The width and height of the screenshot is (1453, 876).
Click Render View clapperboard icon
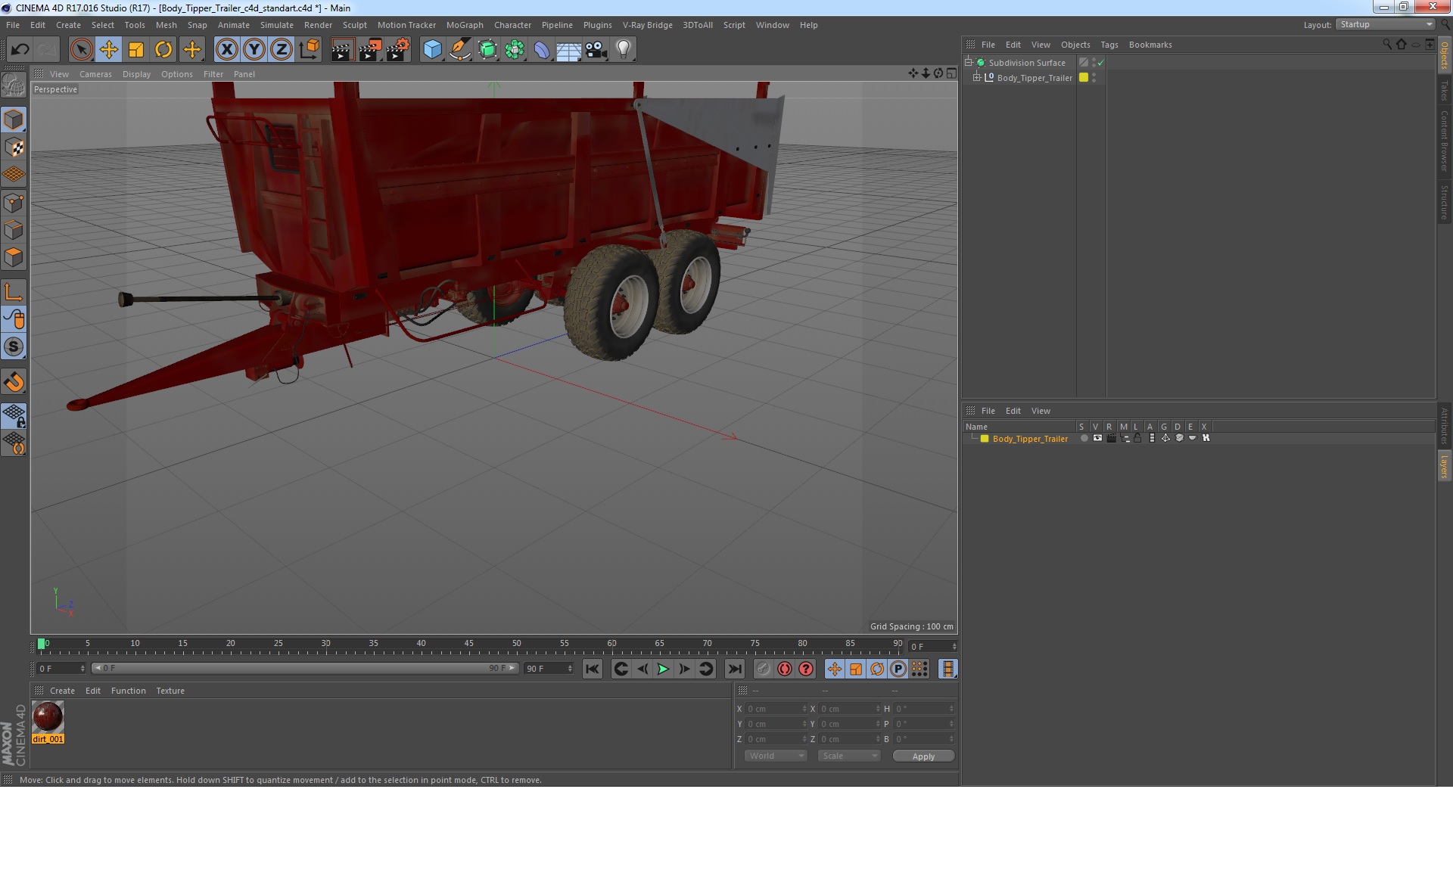click(342, 50)
